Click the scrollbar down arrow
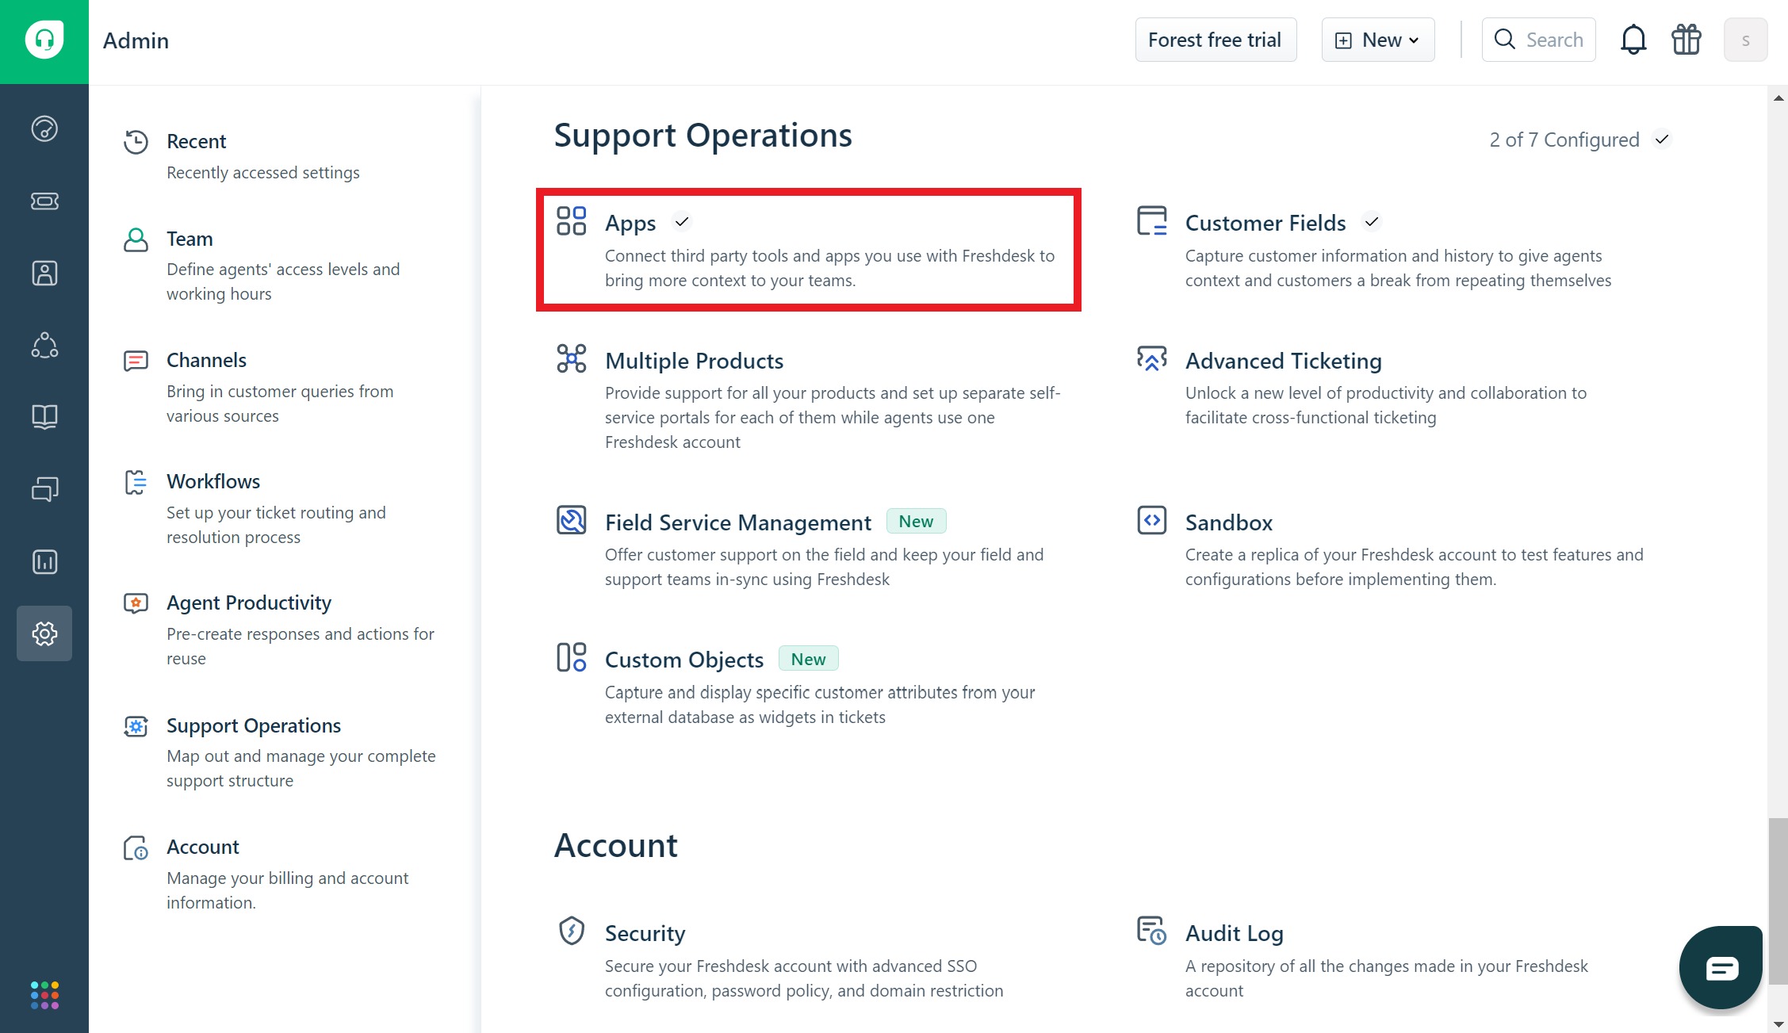 (1778, 1024)
